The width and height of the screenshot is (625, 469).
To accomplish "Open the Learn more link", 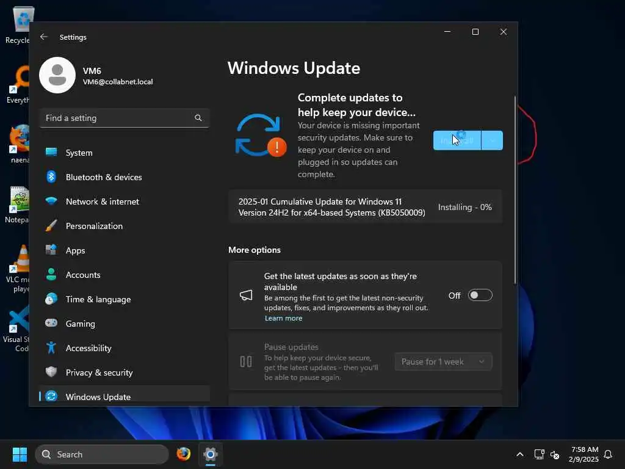I will (283, 318).
